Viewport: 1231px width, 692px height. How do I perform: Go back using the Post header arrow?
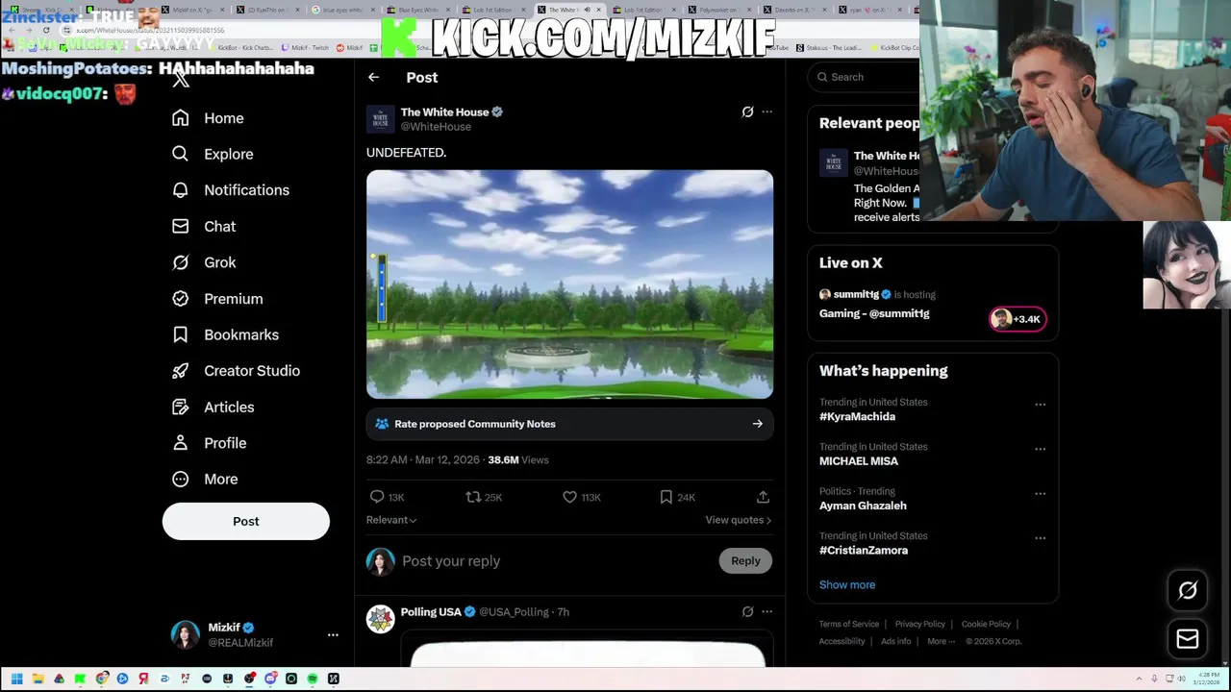tap(373, 78)
